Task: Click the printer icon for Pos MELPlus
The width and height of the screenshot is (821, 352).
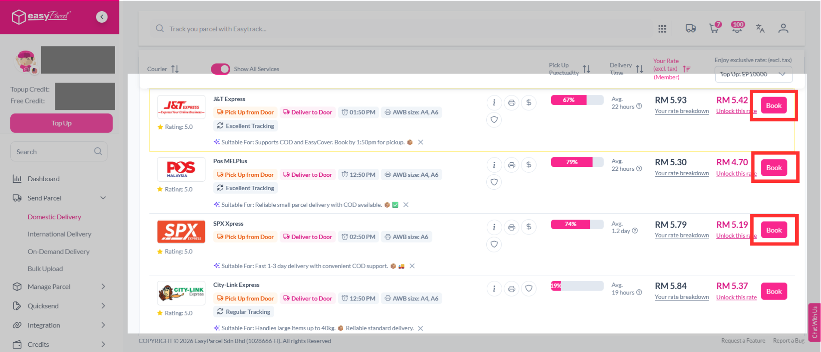Action: point(512,165)
